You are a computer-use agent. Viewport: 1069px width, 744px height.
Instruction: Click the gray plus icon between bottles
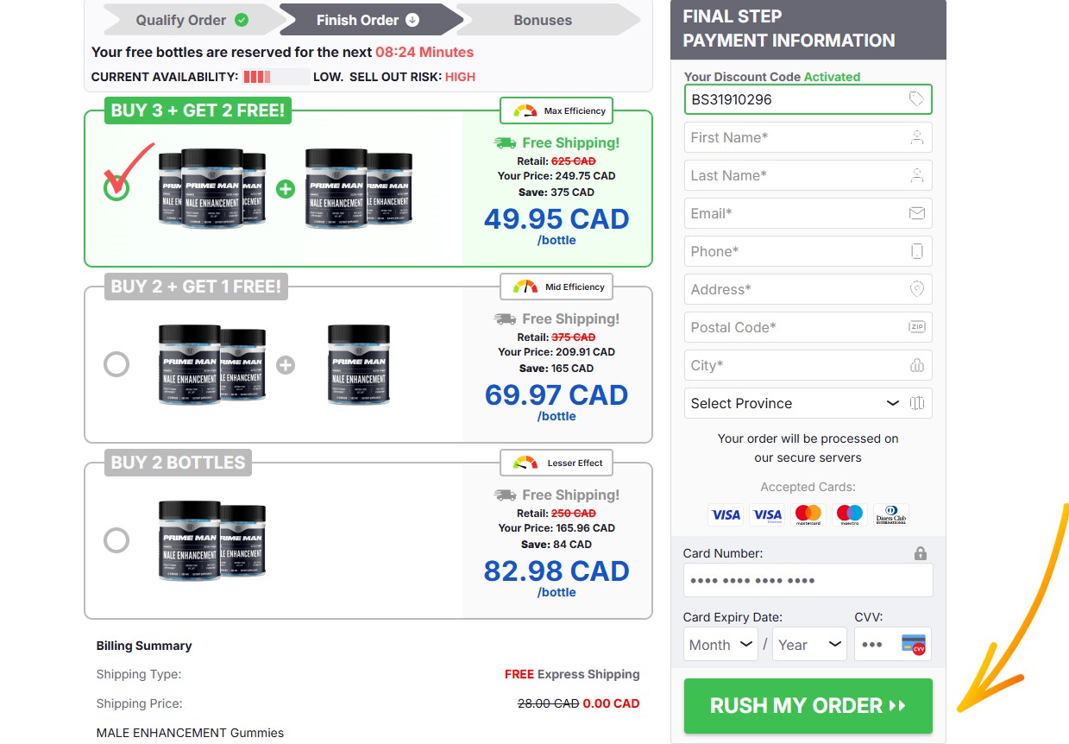tap(286, 365)
